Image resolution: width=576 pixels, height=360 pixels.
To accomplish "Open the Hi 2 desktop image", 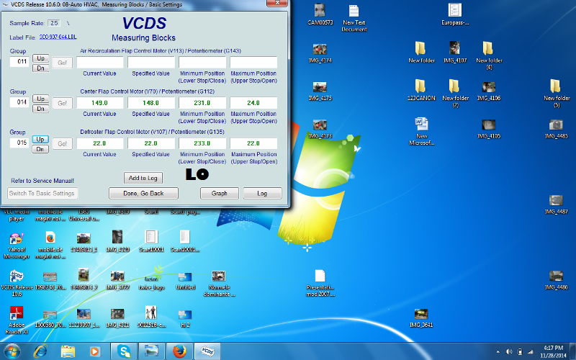I will coord(185,318).
